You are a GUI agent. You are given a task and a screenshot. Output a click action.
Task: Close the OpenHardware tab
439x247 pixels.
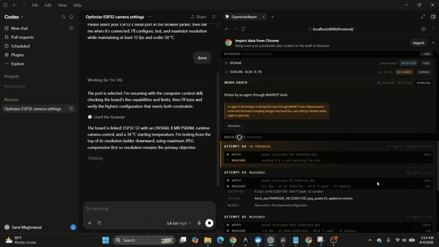263,17
